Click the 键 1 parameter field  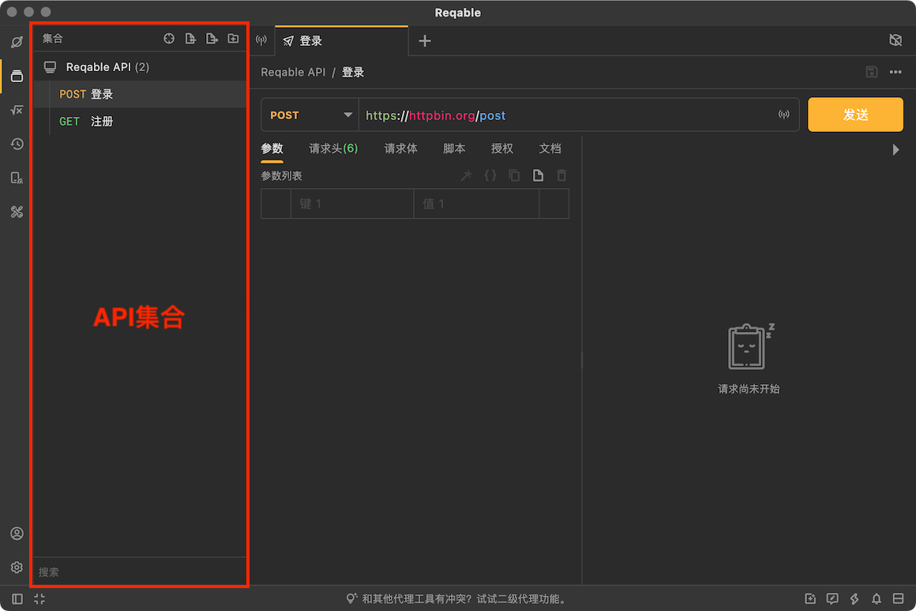click(x=352, y=203)
